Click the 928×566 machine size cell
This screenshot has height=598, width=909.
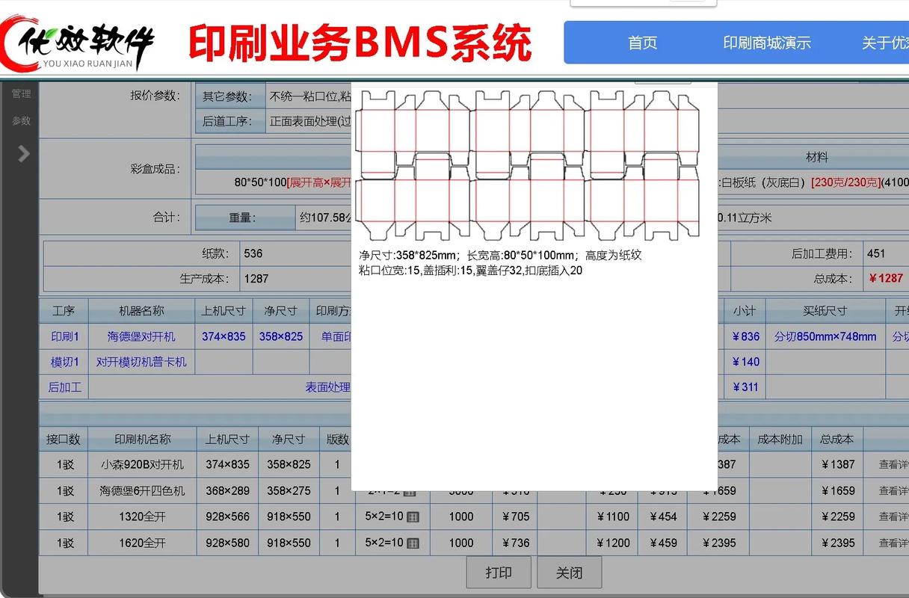pos(227,517)
